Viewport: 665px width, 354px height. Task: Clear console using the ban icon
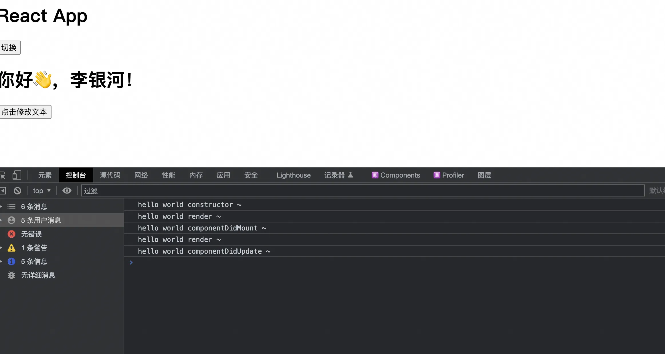pos(17,191)
